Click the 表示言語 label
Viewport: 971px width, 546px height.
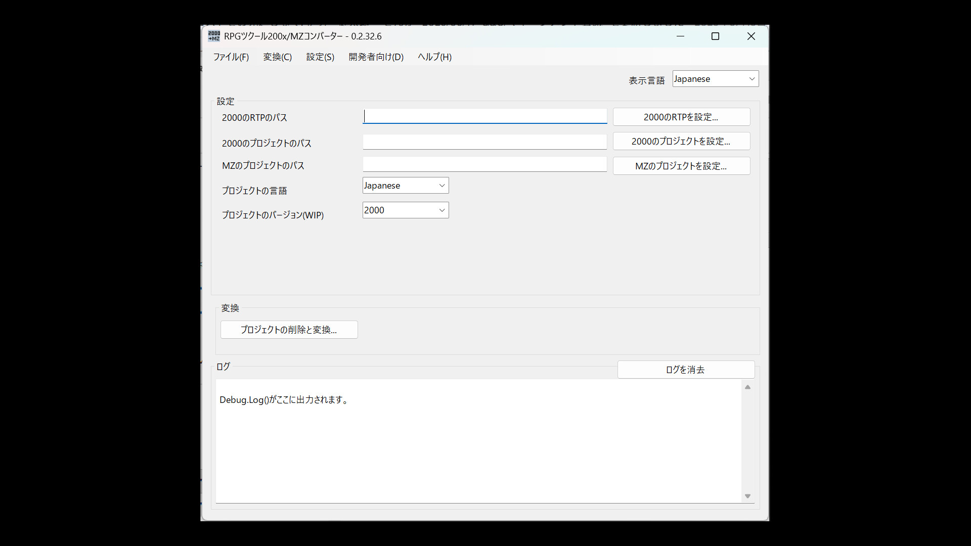646,81
